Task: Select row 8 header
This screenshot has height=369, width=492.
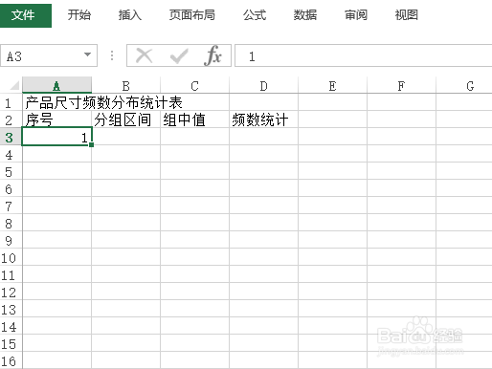Action: pos(11,223)
